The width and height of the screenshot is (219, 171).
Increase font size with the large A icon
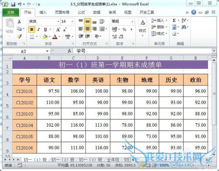point(58,30)
